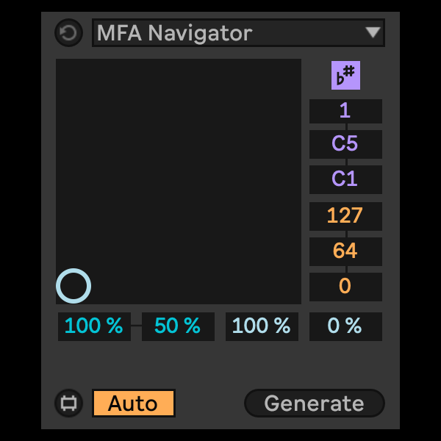441x441 pixels.
Task: Select the orange 0 value box
Action: [345, 287]
